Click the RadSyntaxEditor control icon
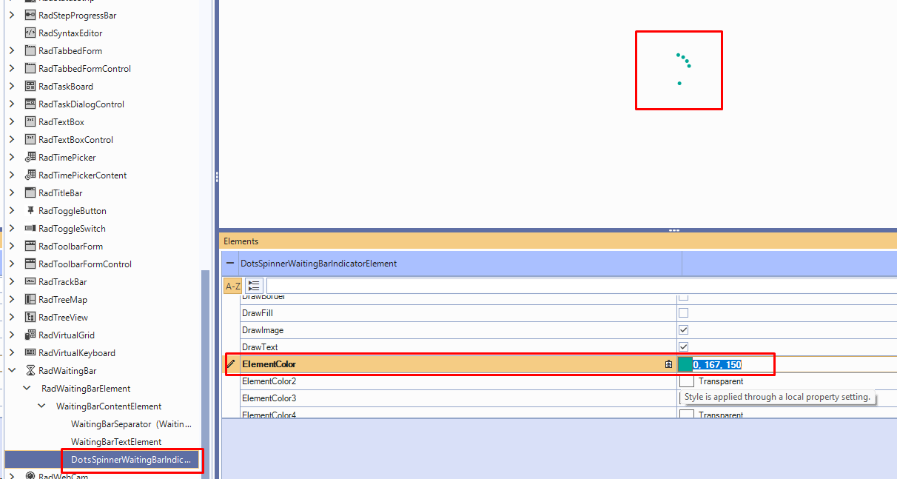The image size is (897, 479). [30, 33]
